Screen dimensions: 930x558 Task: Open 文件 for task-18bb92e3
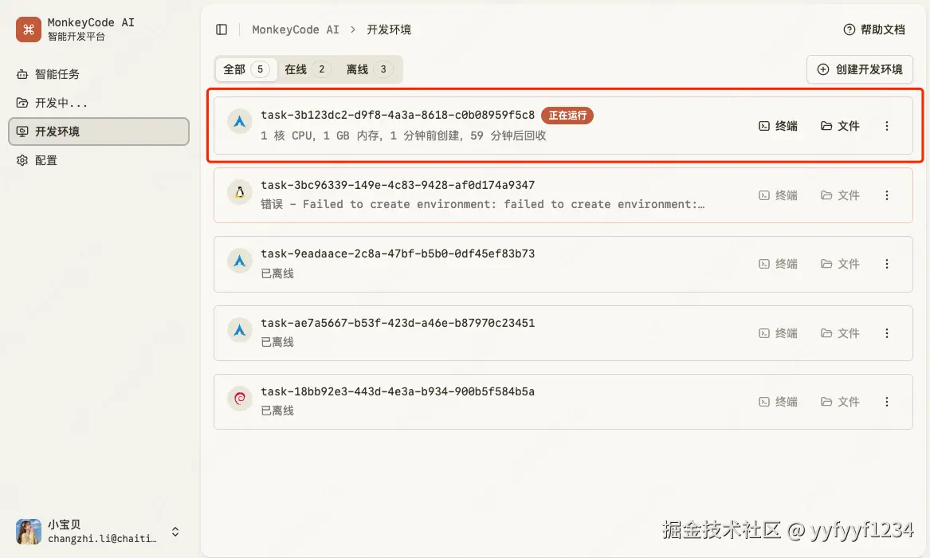tap(840, 402)
